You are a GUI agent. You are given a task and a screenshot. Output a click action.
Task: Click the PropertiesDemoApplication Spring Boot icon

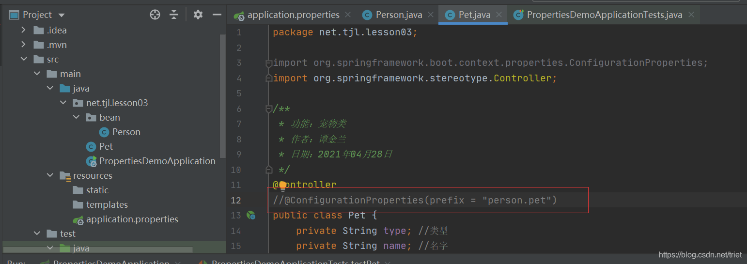point(91,161)
